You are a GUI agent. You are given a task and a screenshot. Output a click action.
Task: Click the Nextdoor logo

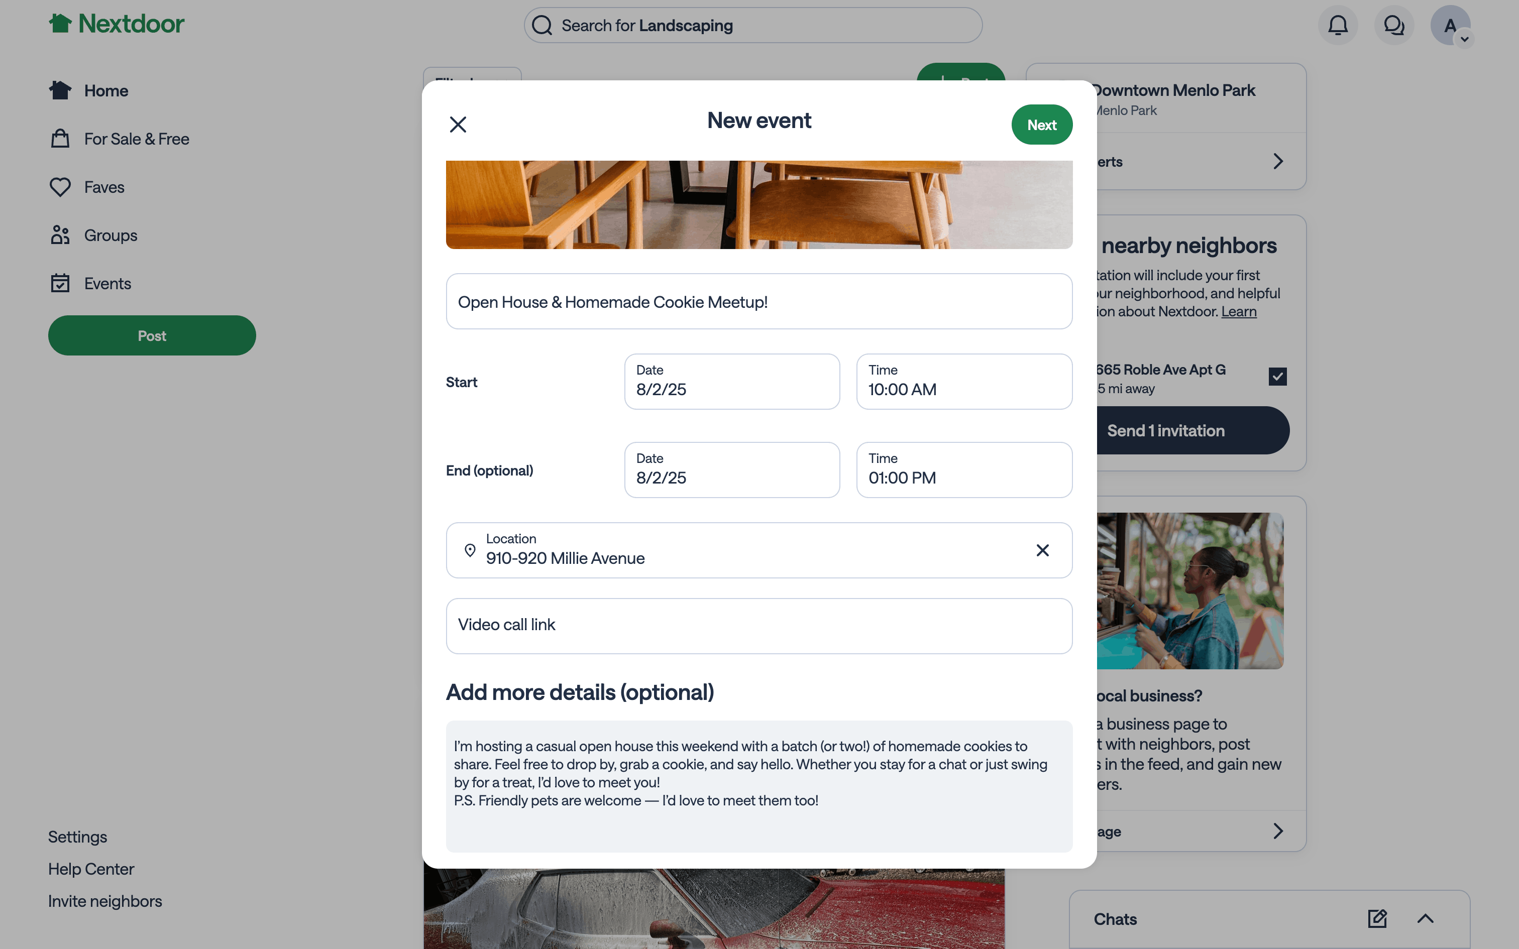117,24
